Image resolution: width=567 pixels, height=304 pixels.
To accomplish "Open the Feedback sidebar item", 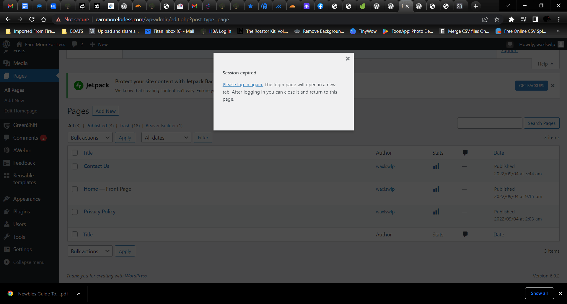I will coord(24,163).
